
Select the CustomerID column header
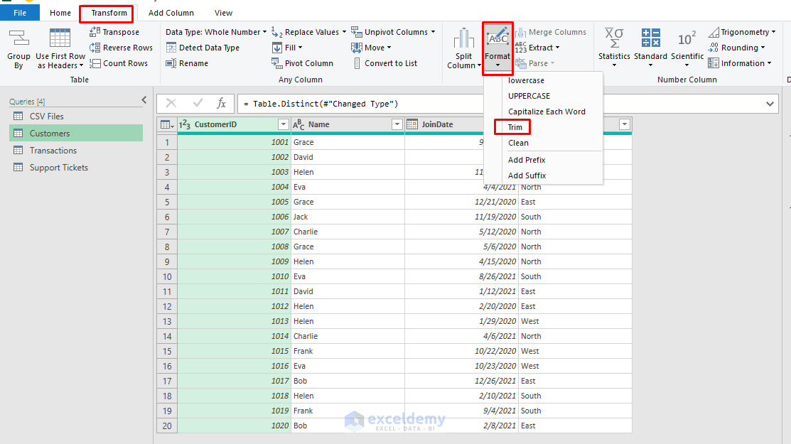(234, 124)
